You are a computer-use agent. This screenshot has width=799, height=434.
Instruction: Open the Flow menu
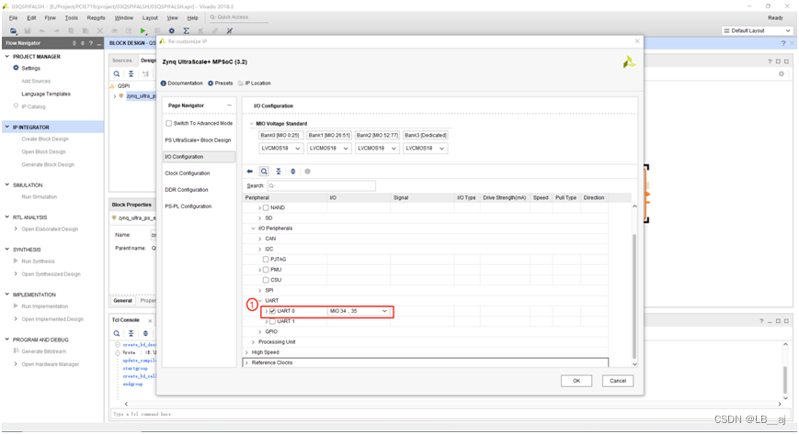(50, 17)
